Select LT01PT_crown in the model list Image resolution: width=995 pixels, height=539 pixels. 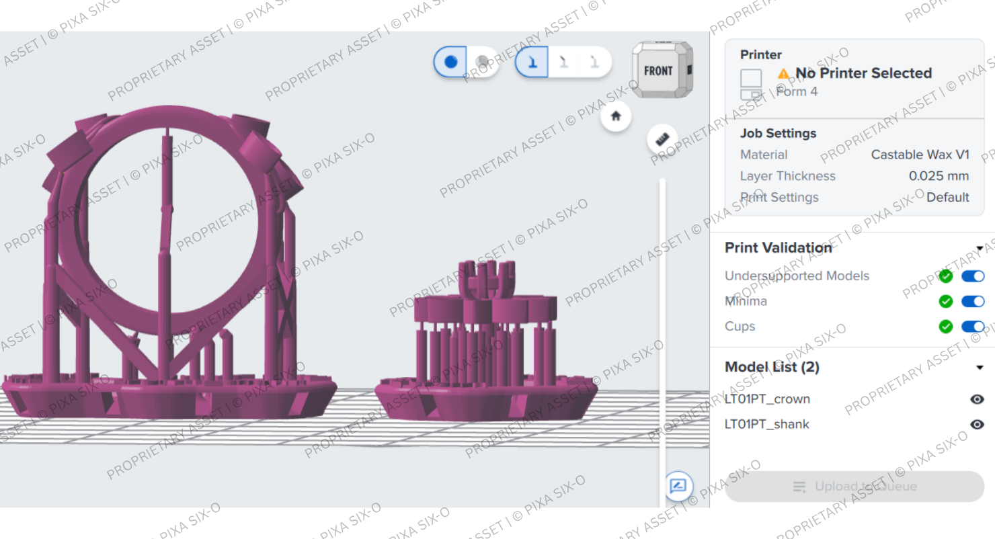(x=767, y=399)
